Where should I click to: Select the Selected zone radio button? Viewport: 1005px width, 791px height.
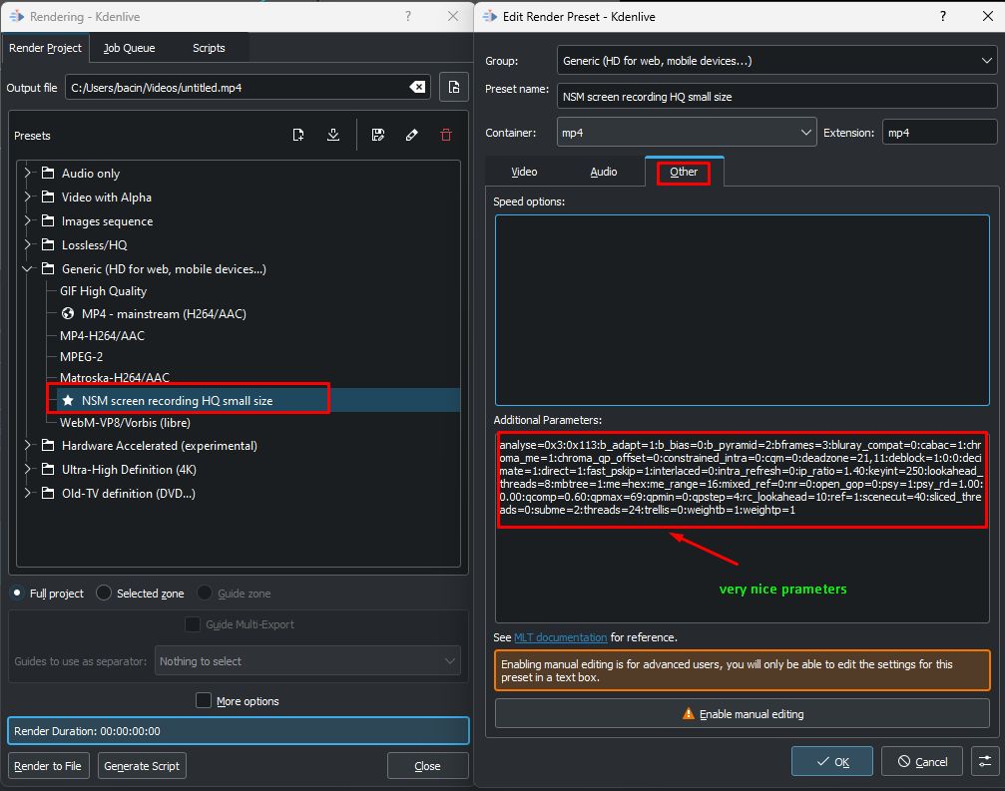(104, 593)
